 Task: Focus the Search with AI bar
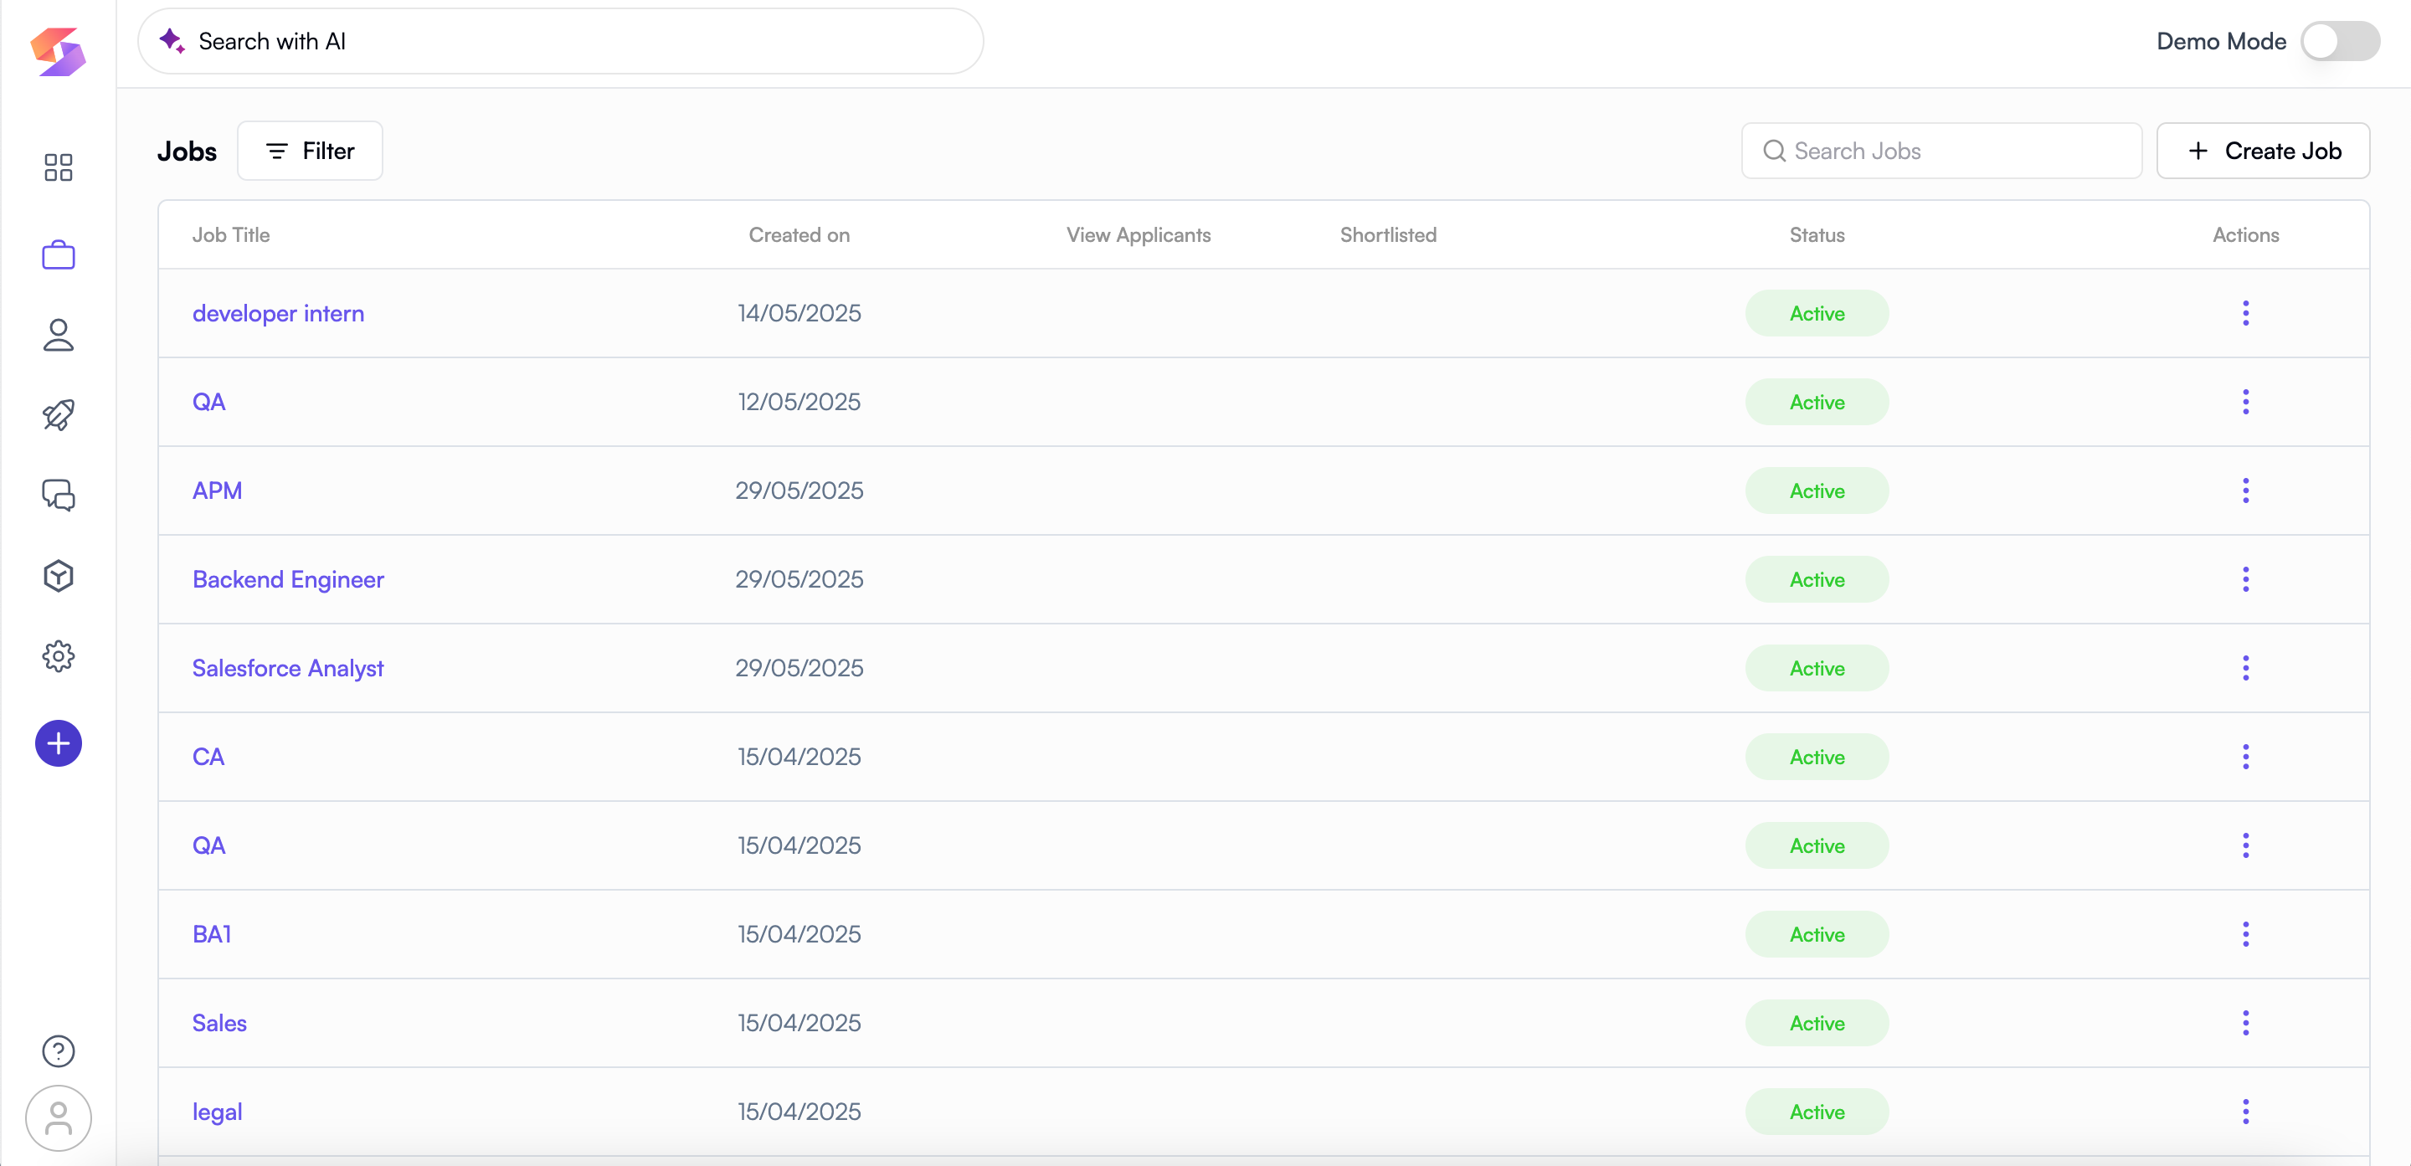pyautogui.click(x=562, y=41)
